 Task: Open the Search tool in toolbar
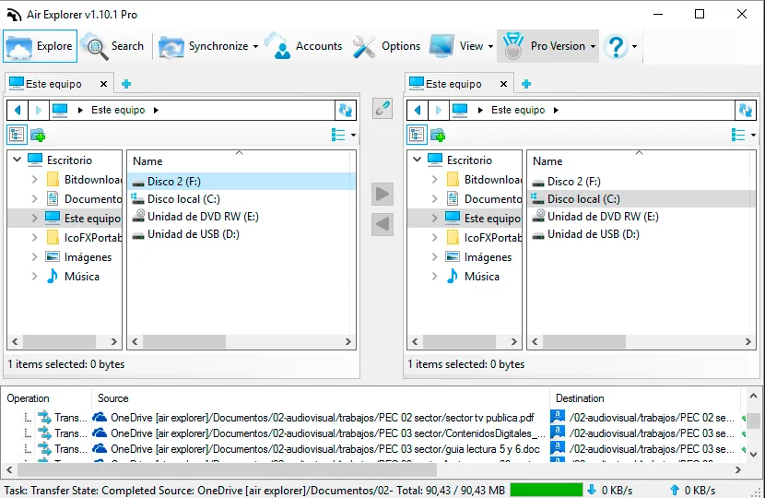tap(112, 46)
